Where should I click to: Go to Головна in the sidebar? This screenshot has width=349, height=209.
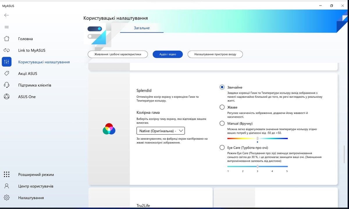coord(26,39)
